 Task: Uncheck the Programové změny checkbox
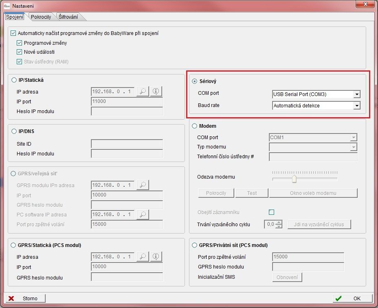(19, 43)
